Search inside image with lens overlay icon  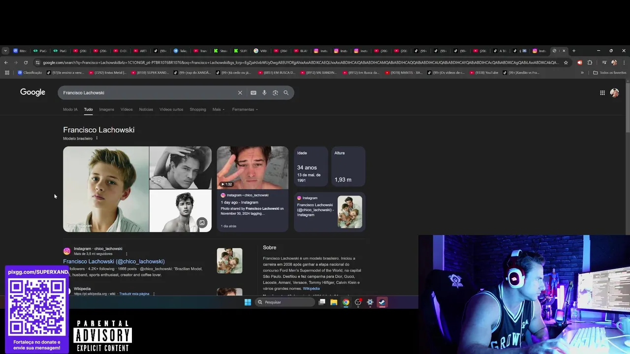[202, 223]
